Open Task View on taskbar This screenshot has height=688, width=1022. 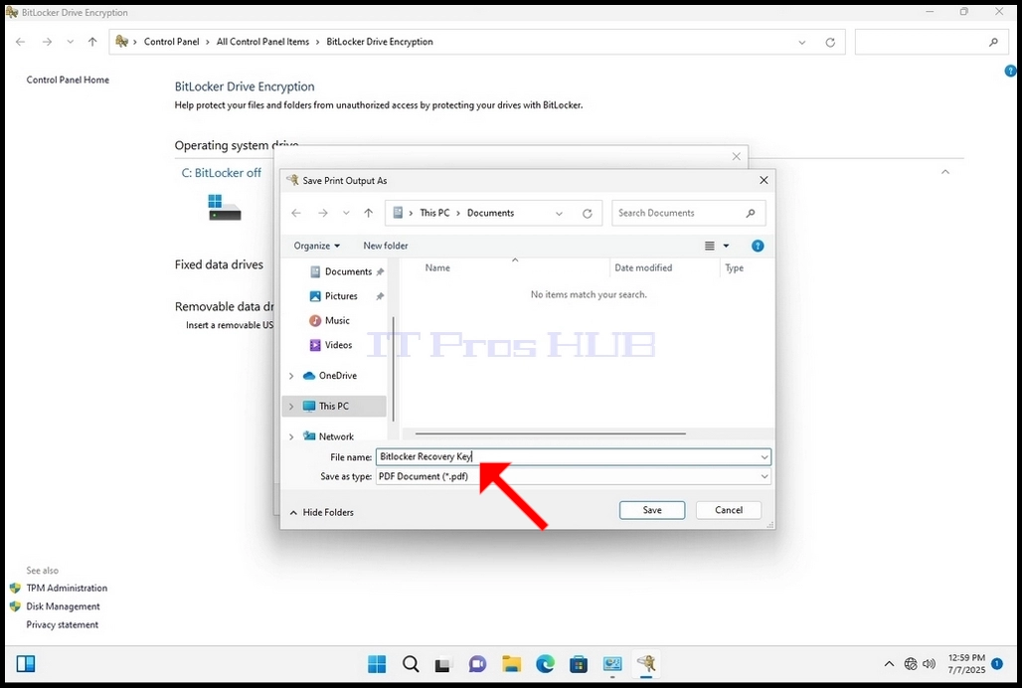(443, 664)
